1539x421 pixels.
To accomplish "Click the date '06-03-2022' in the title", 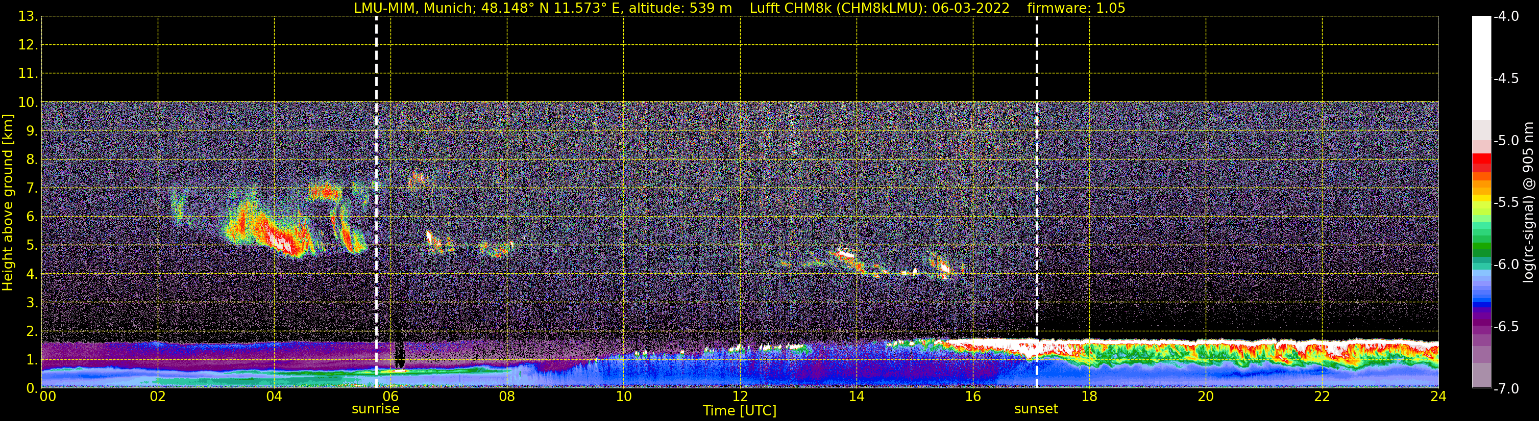I will click(971, 8).
